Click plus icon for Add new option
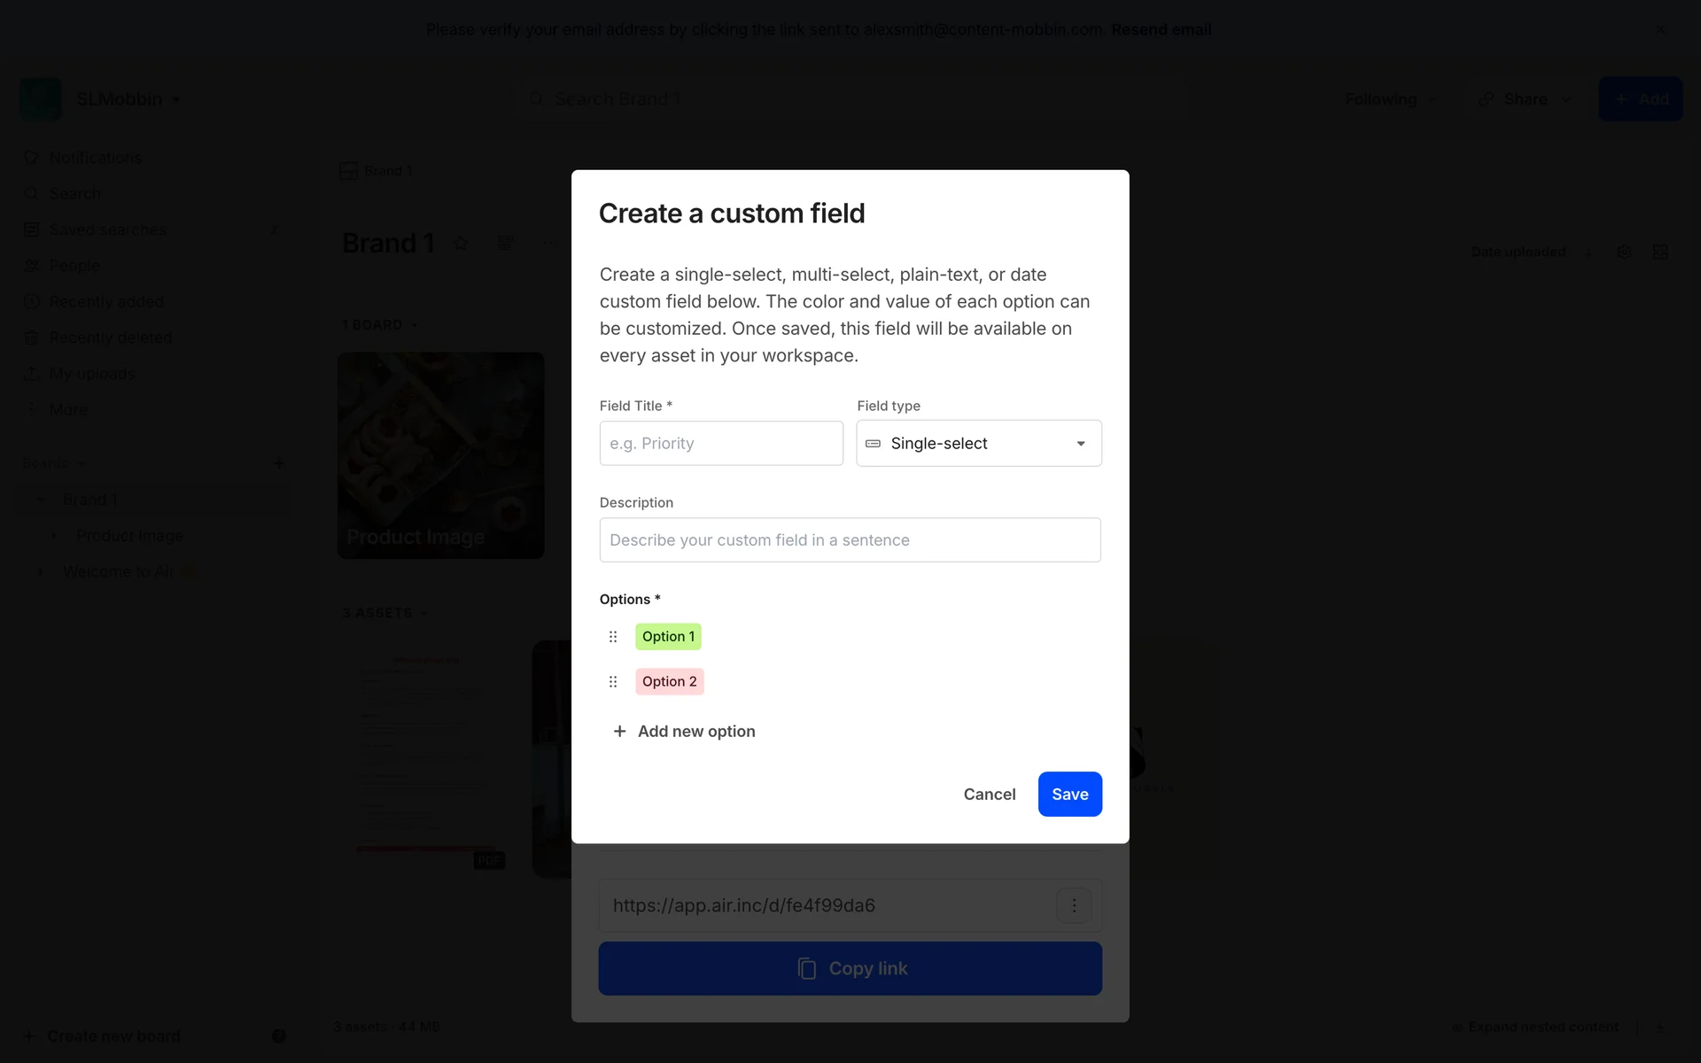The width and height of the screenshot is (1701, 1063). [x=620, y=732]
